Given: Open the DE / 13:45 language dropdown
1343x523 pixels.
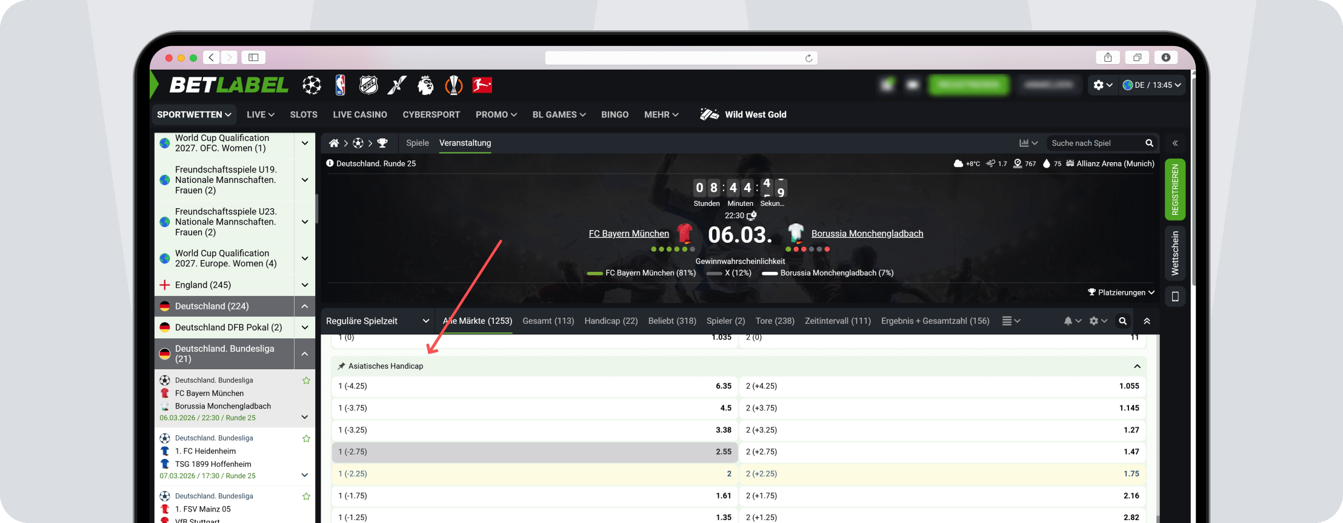Looking at the screenshot, I should tap(1152, 85).
